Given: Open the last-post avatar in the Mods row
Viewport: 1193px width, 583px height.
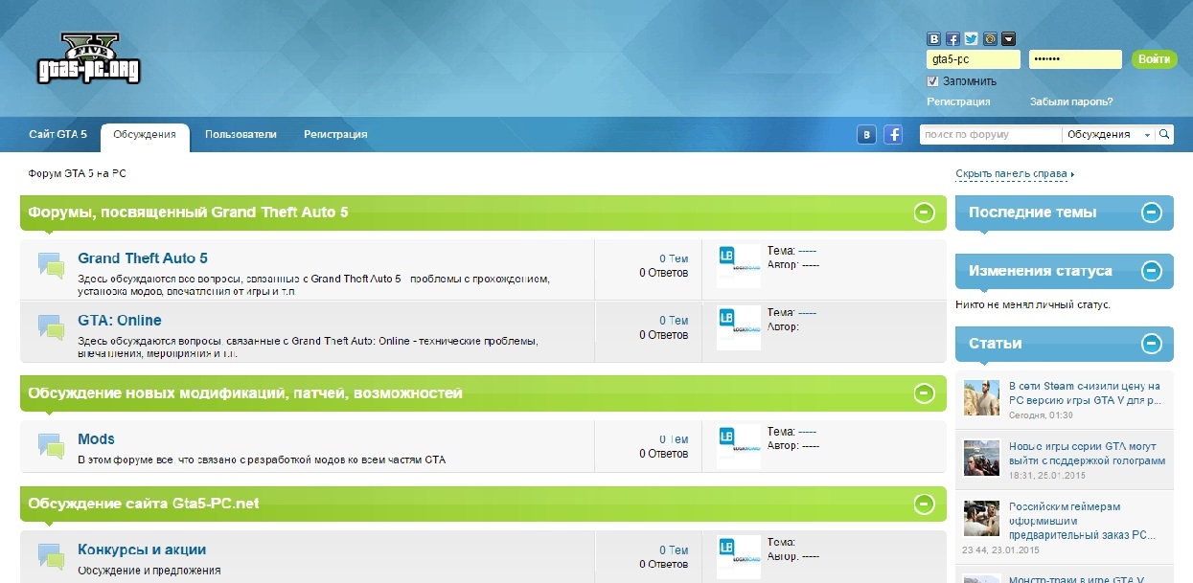Looking at the screenshot, I should tap(739, 446).
